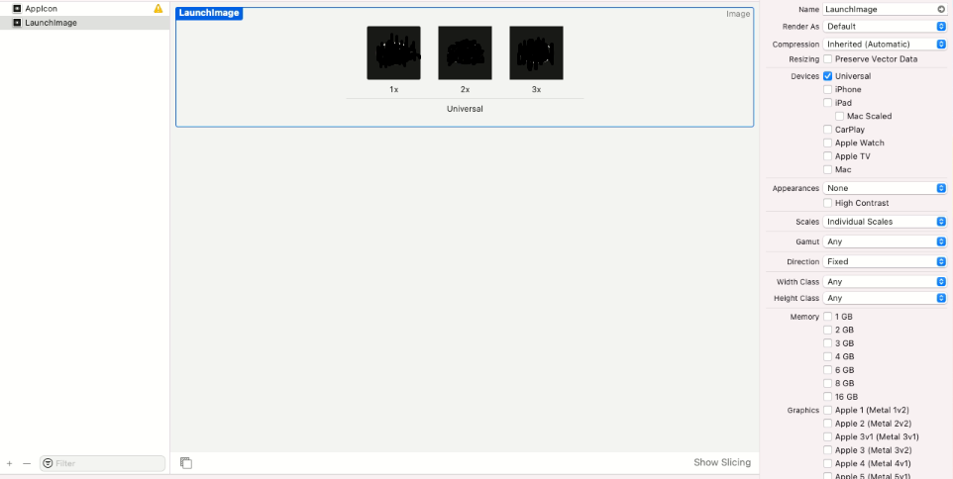This screenshot has height=479, width=953.
Task: Check Apple 1 (Metal 1v2) graphics
Action: [x=828, y=410]
